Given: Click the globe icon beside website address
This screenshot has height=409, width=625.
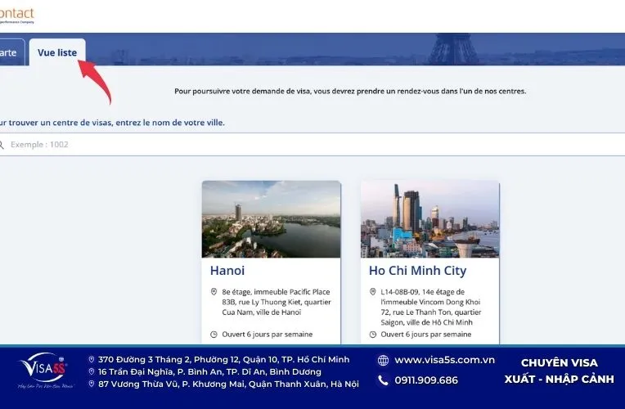Looking at the screenshot, I should (x=383, y=360).
